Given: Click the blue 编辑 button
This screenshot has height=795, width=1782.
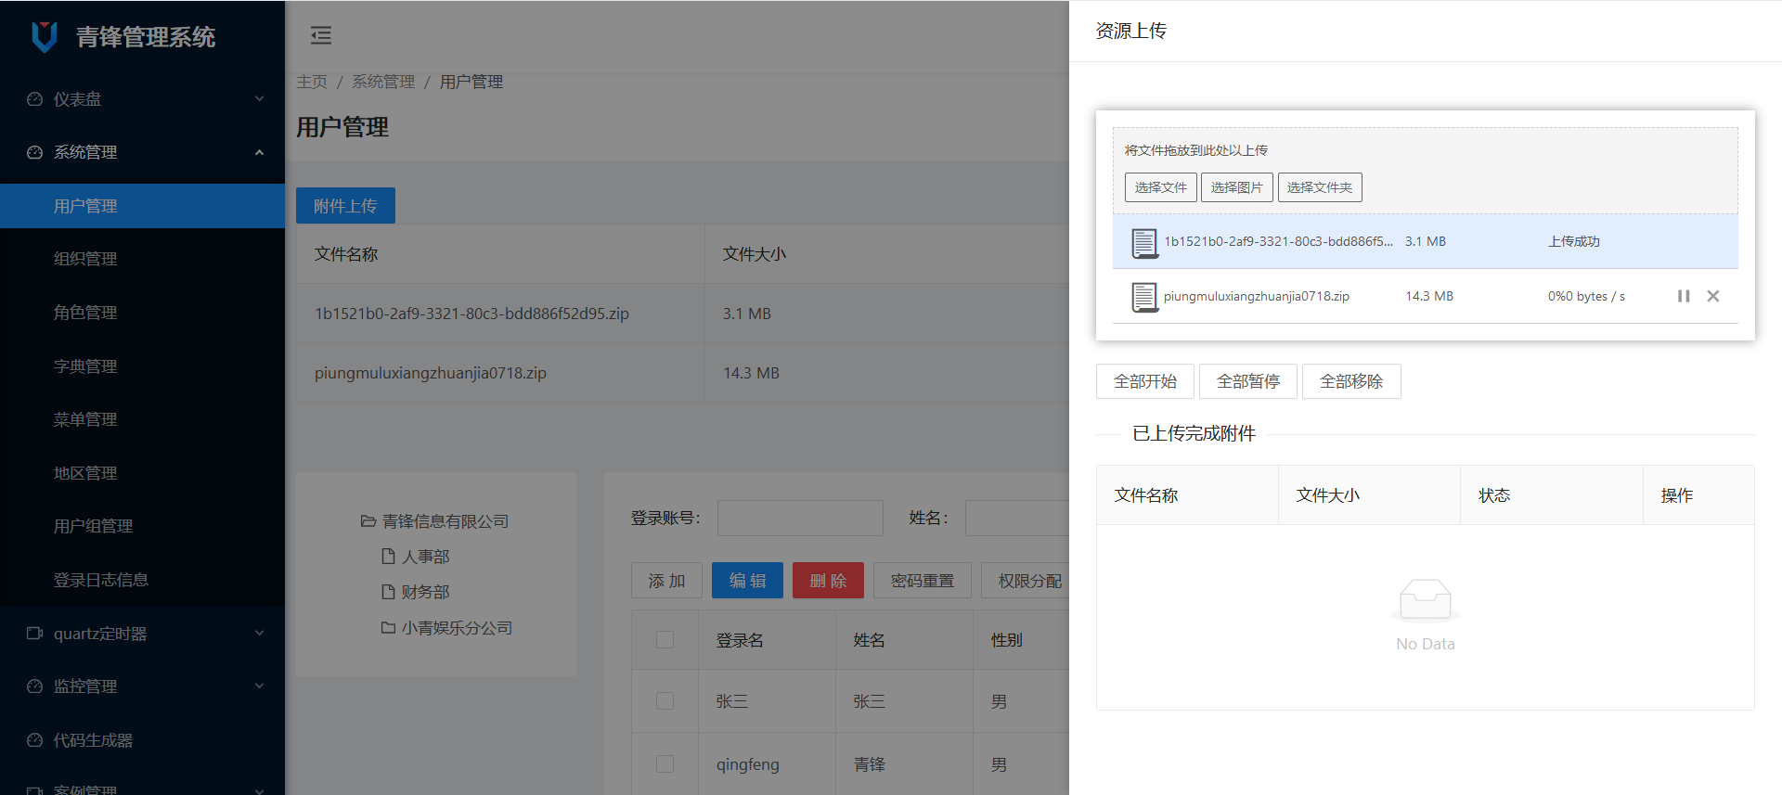Looking at the screenshot, I should coord(747,581).
